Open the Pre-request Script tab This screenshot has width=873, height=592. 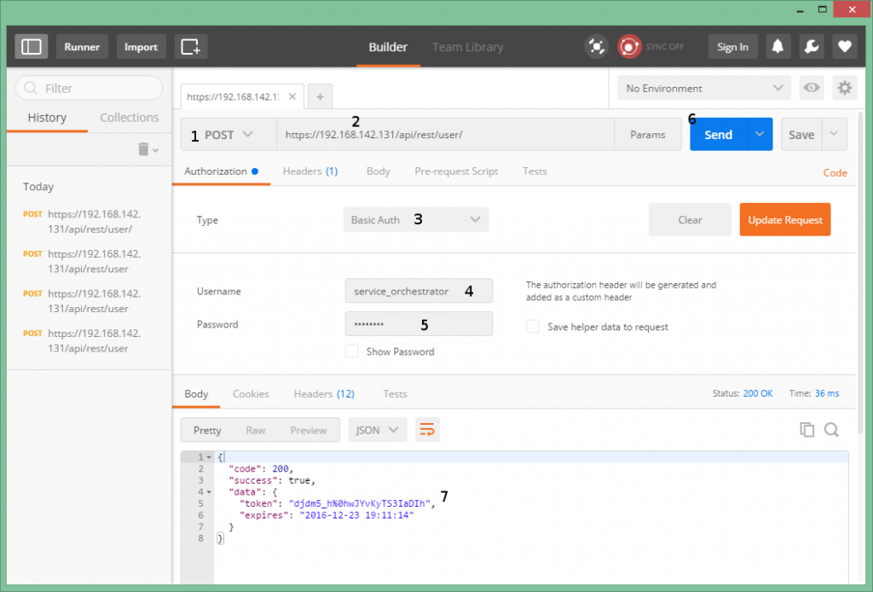pos(456,171)
